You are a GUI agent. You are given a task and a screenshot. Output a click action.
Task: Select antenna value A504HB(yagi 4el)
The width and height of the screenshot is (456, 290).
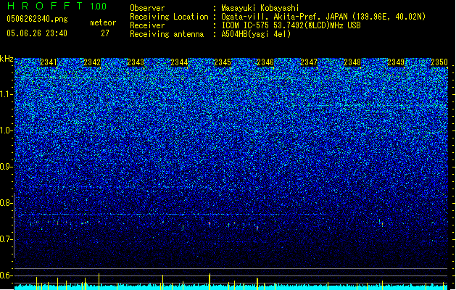[x=256, y=34]
